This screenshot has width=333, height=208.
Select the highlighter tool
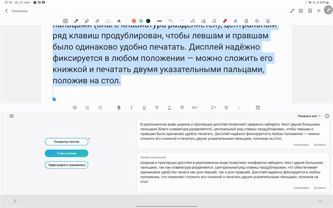(87, 21)
